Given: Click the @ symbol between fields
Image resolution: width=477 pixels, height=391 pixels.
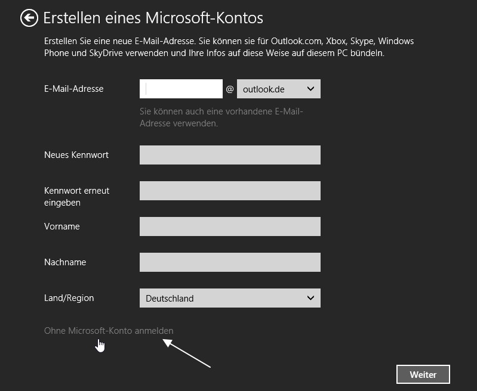Looking at the screenshot, I should [230, 89].
